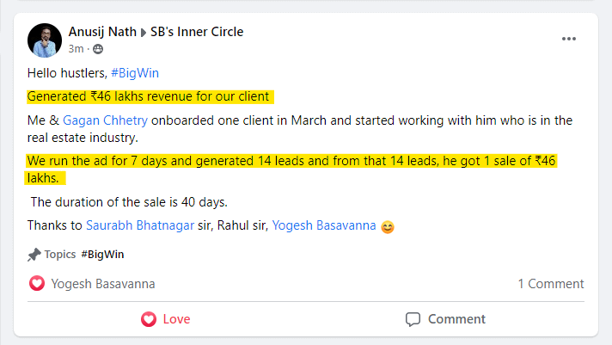The width and height of the screenshot is (612, 345).
Task: Open Gagan Chhetry's tagged profile
Action: pos(105,120)
